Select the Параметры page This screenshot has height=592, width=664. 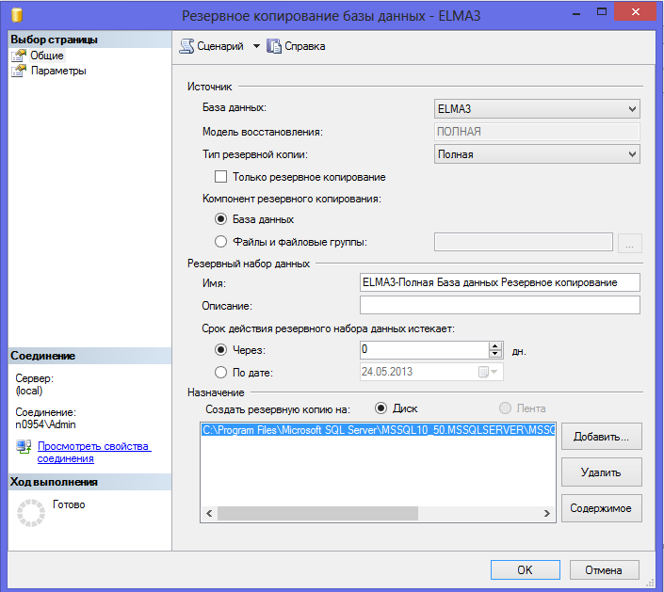click(58, 71)
